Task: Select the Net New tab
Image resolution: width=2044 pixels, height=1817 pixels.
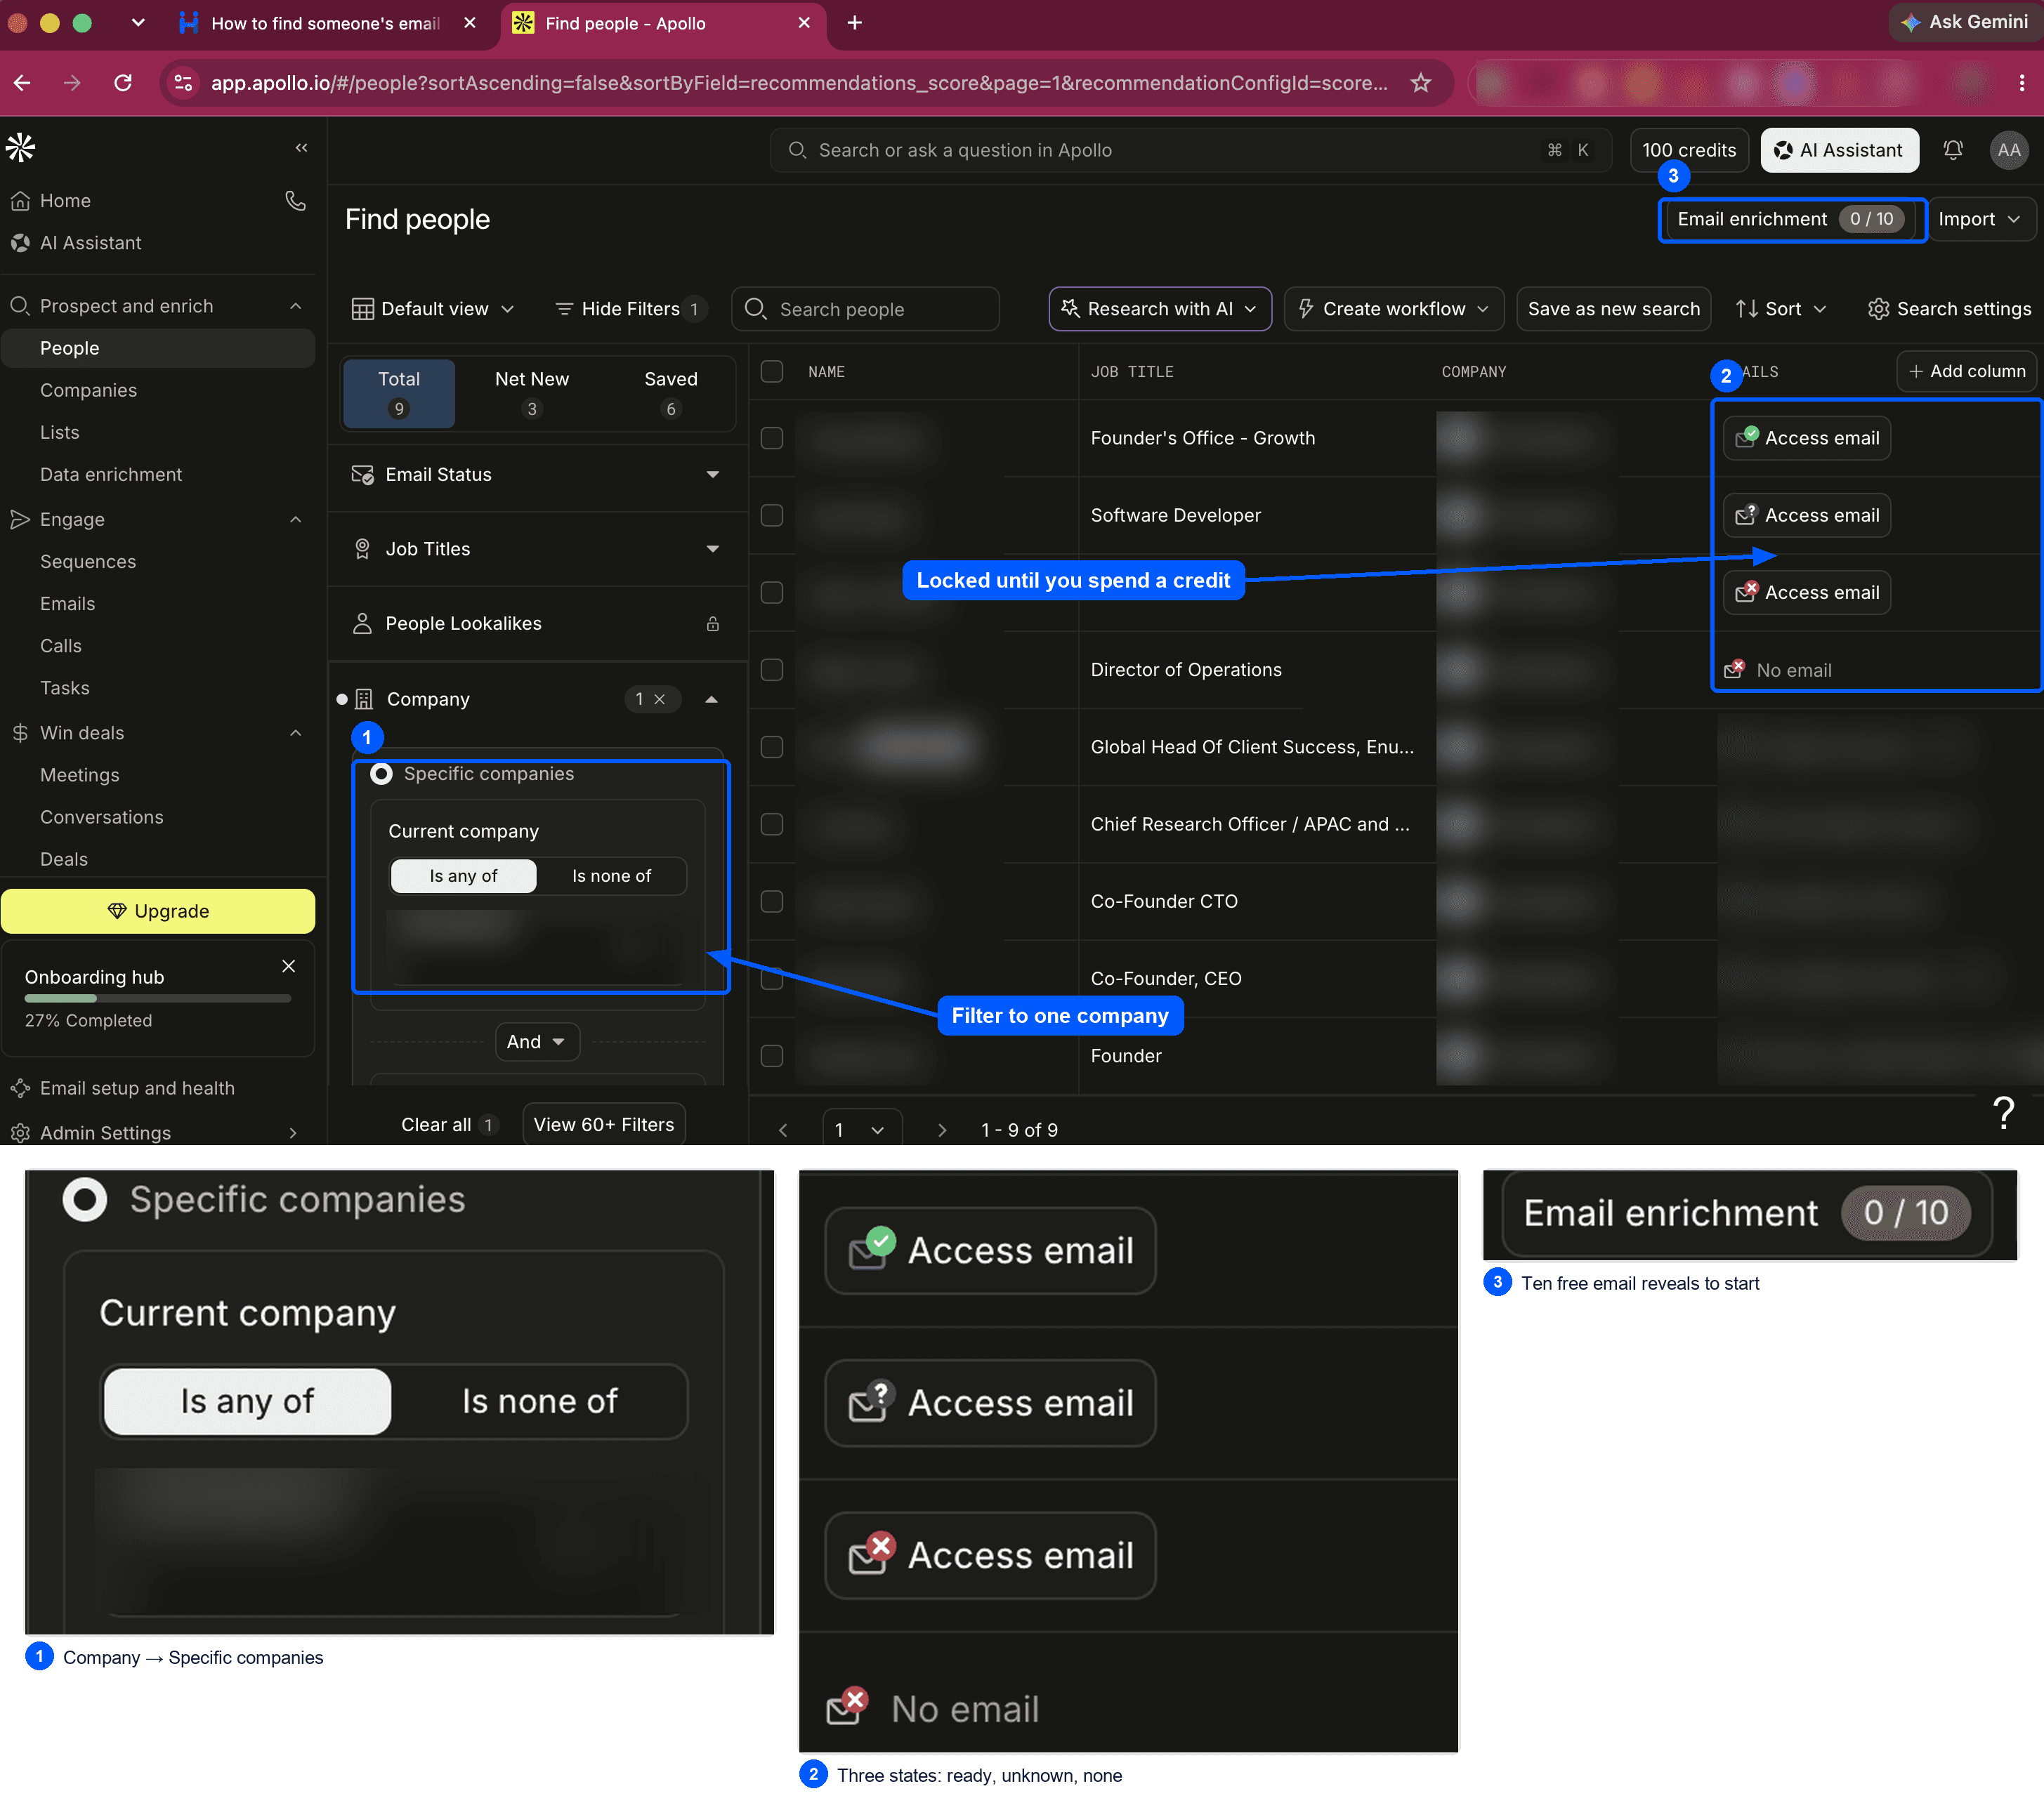Action: (532, 392)
